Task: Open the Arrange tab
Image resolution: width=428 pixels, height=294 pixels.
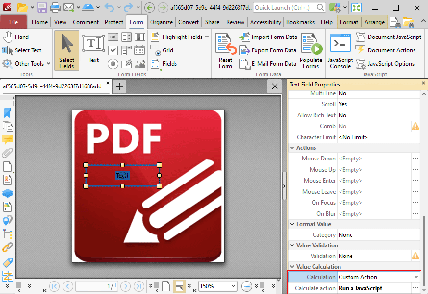Action: click(375, 22)
